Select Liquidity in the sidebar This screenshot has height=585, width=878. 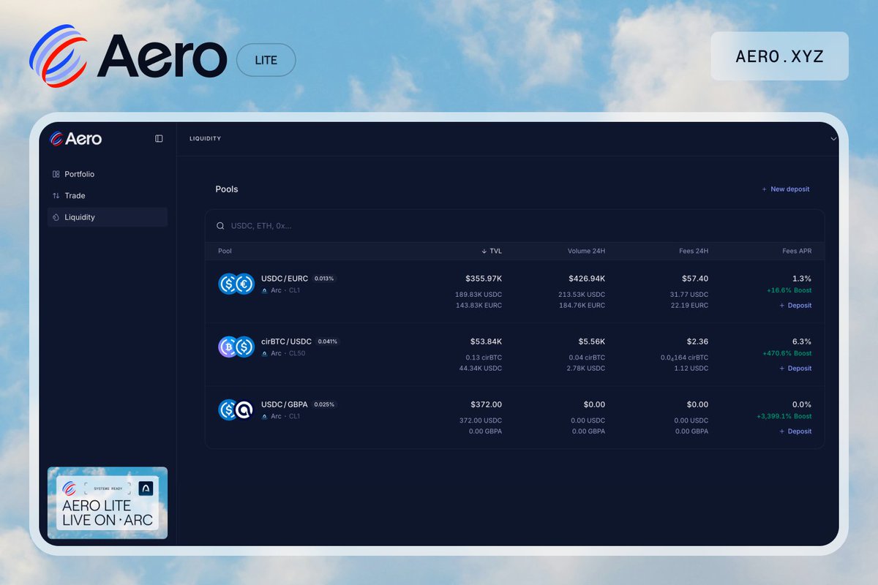pyautogui.click(x=108, y=217)
